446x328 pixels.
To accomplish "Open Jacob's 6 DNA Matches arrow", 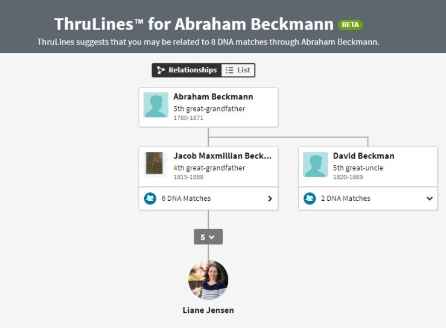I will [270, 198].
